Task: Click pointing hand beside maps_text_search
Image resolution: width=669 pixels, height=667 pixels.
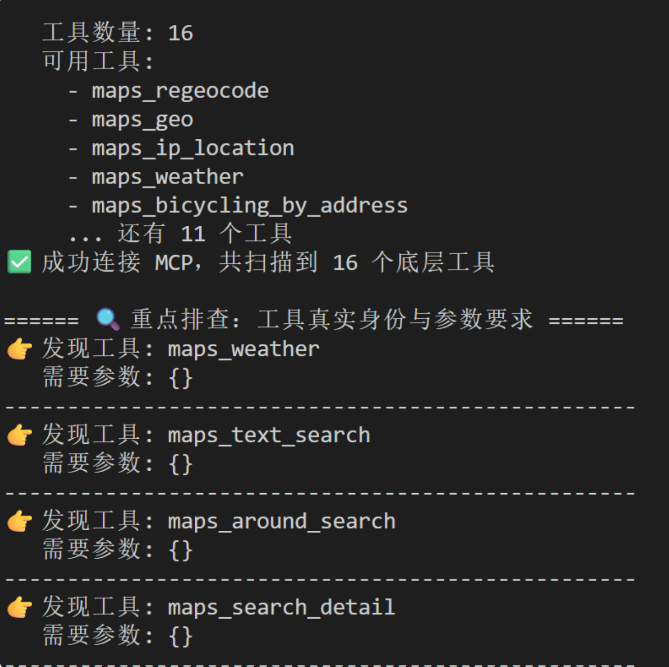Action: coord(20,435)
